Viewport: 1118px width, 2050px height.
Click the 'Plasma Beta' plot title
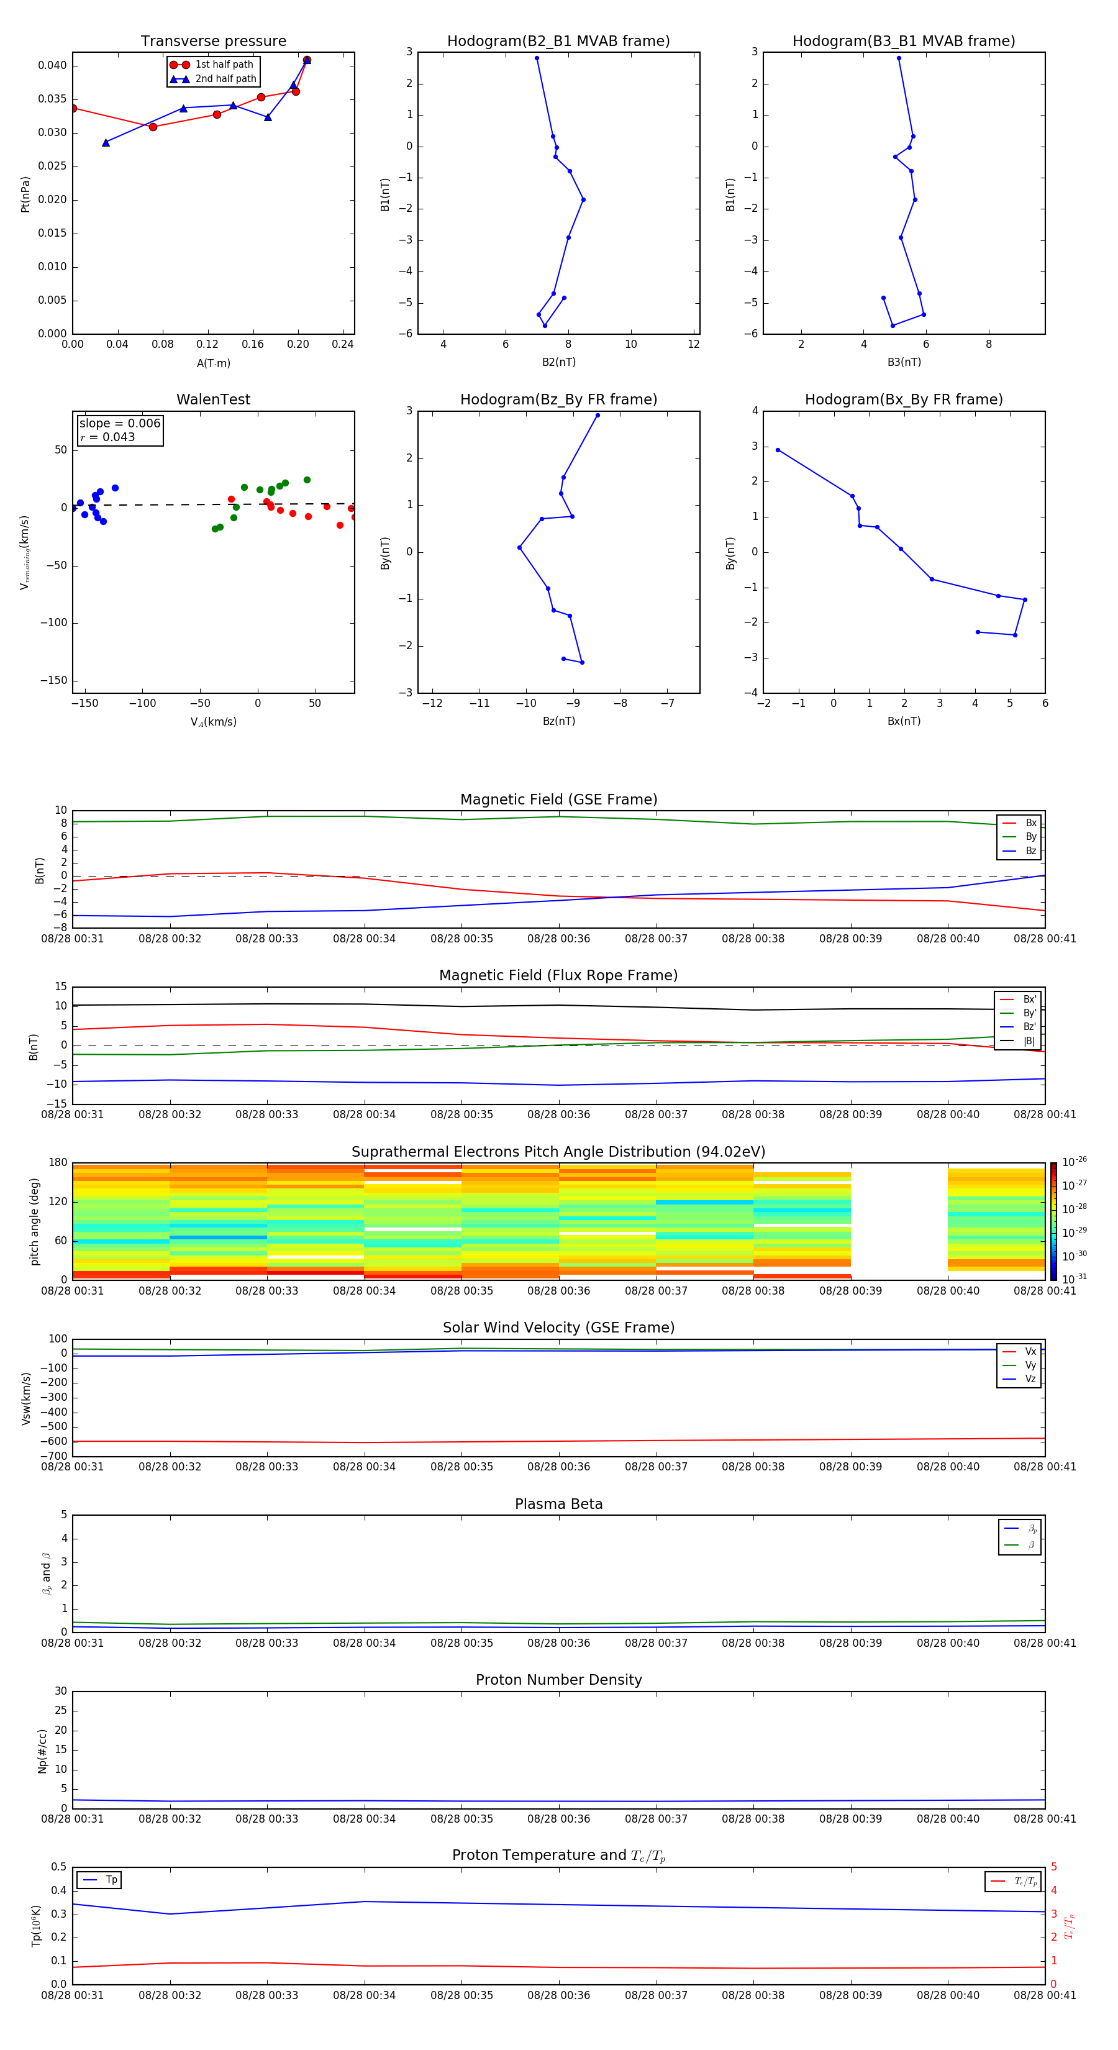pos(558,1505)
